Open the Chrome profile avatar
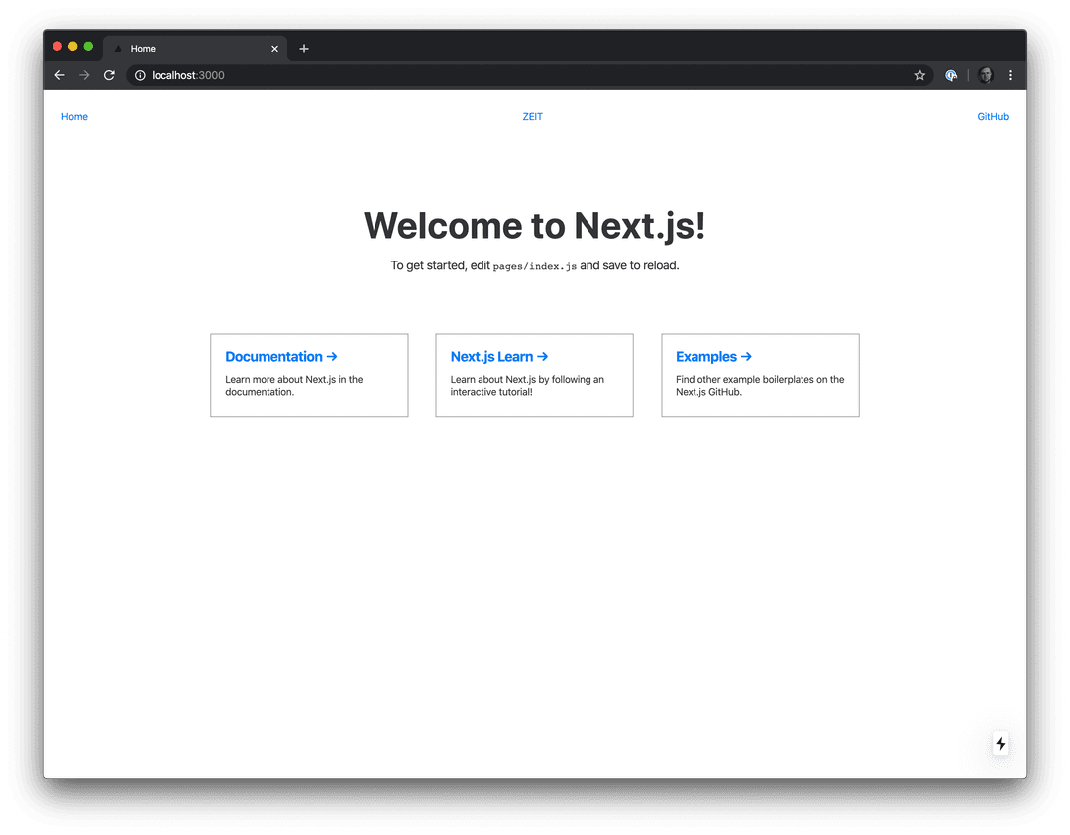Image resolution: width=1070 pixels, height=835 pixels. point(985,75)
